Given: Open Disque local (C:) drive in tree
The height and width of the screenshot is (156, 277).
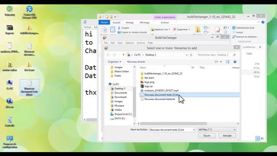Looking at the screenshot, I should (x=121, y=114).
